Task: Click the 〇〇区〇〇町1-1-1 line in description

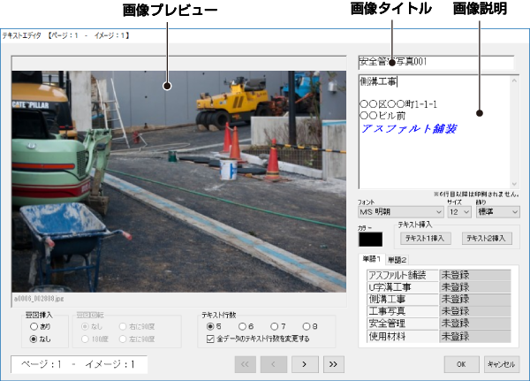Action: click(398, 104)
